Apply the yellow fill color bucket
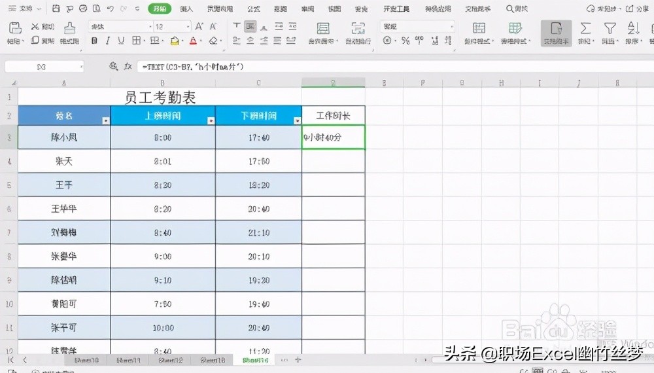654x373 pixels. (175, 41)
